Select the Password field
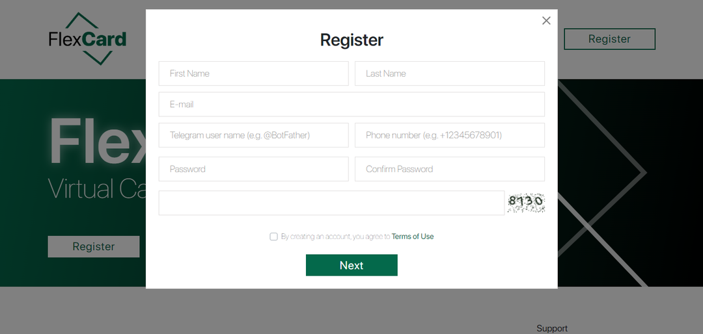 pyautogui.click(x=253, y=169)
